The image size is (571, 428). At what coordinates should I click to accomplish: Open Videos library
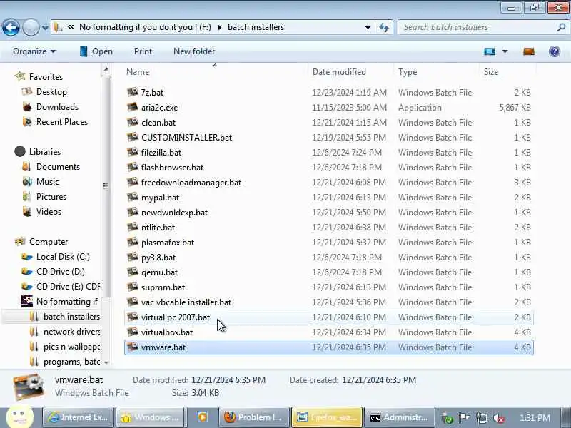click(x=49, y=211)
